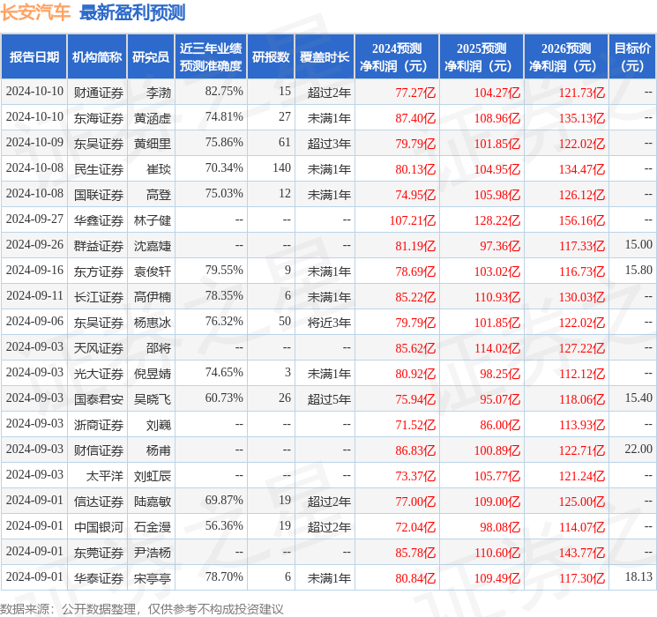This screenshot has width=657, height=617.
Task: Select the 财信证券 institution cell
Action: tap(99, 450)
